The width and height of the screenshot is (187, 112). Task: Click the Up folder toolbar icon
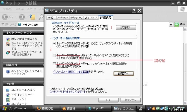click(x=32, y=17)
